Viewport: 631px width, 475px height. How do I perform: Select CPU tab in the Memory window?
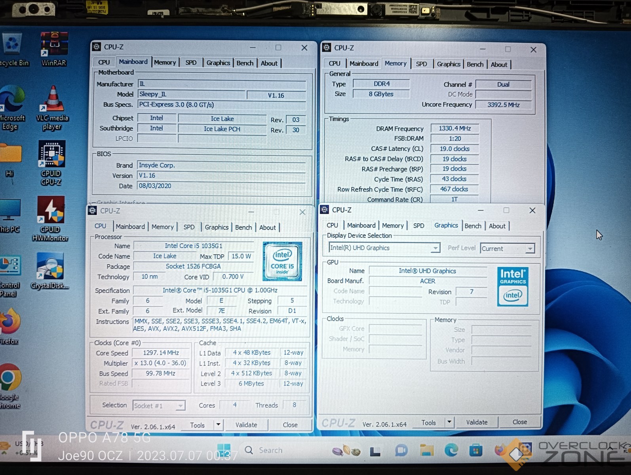coord(335,63)
